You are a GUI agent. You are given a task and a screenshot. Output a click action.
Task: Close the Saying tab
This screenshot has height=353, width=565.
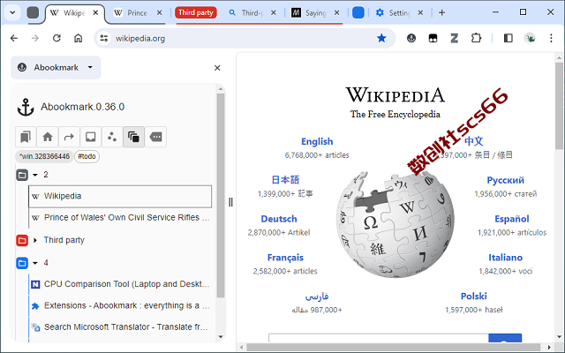tap(336, 13)
